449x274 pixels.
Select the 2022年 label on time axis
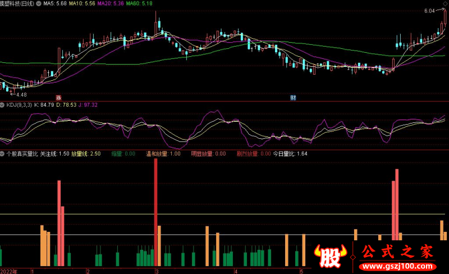tap(9, 271)
